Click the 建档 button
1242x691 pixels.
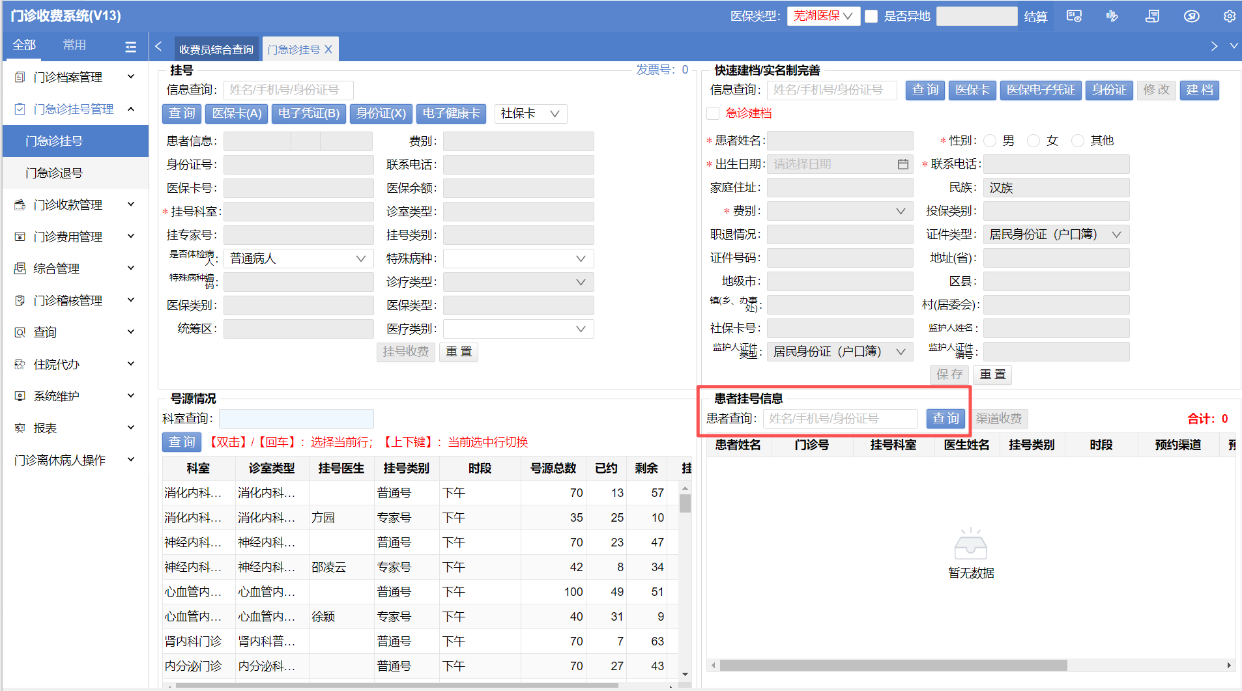(1200, 90)
